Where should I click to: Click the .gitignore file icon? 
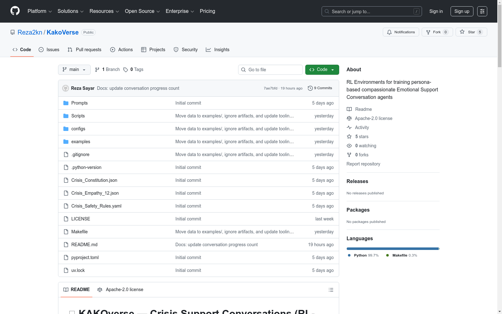66,154
